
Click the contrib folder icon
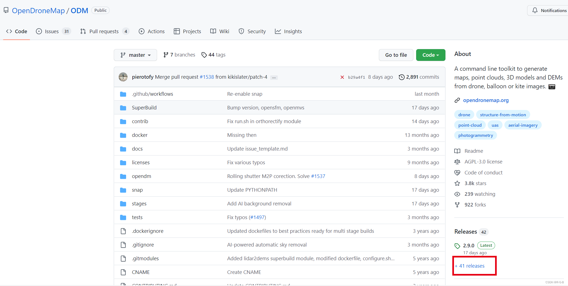[123, 121]
